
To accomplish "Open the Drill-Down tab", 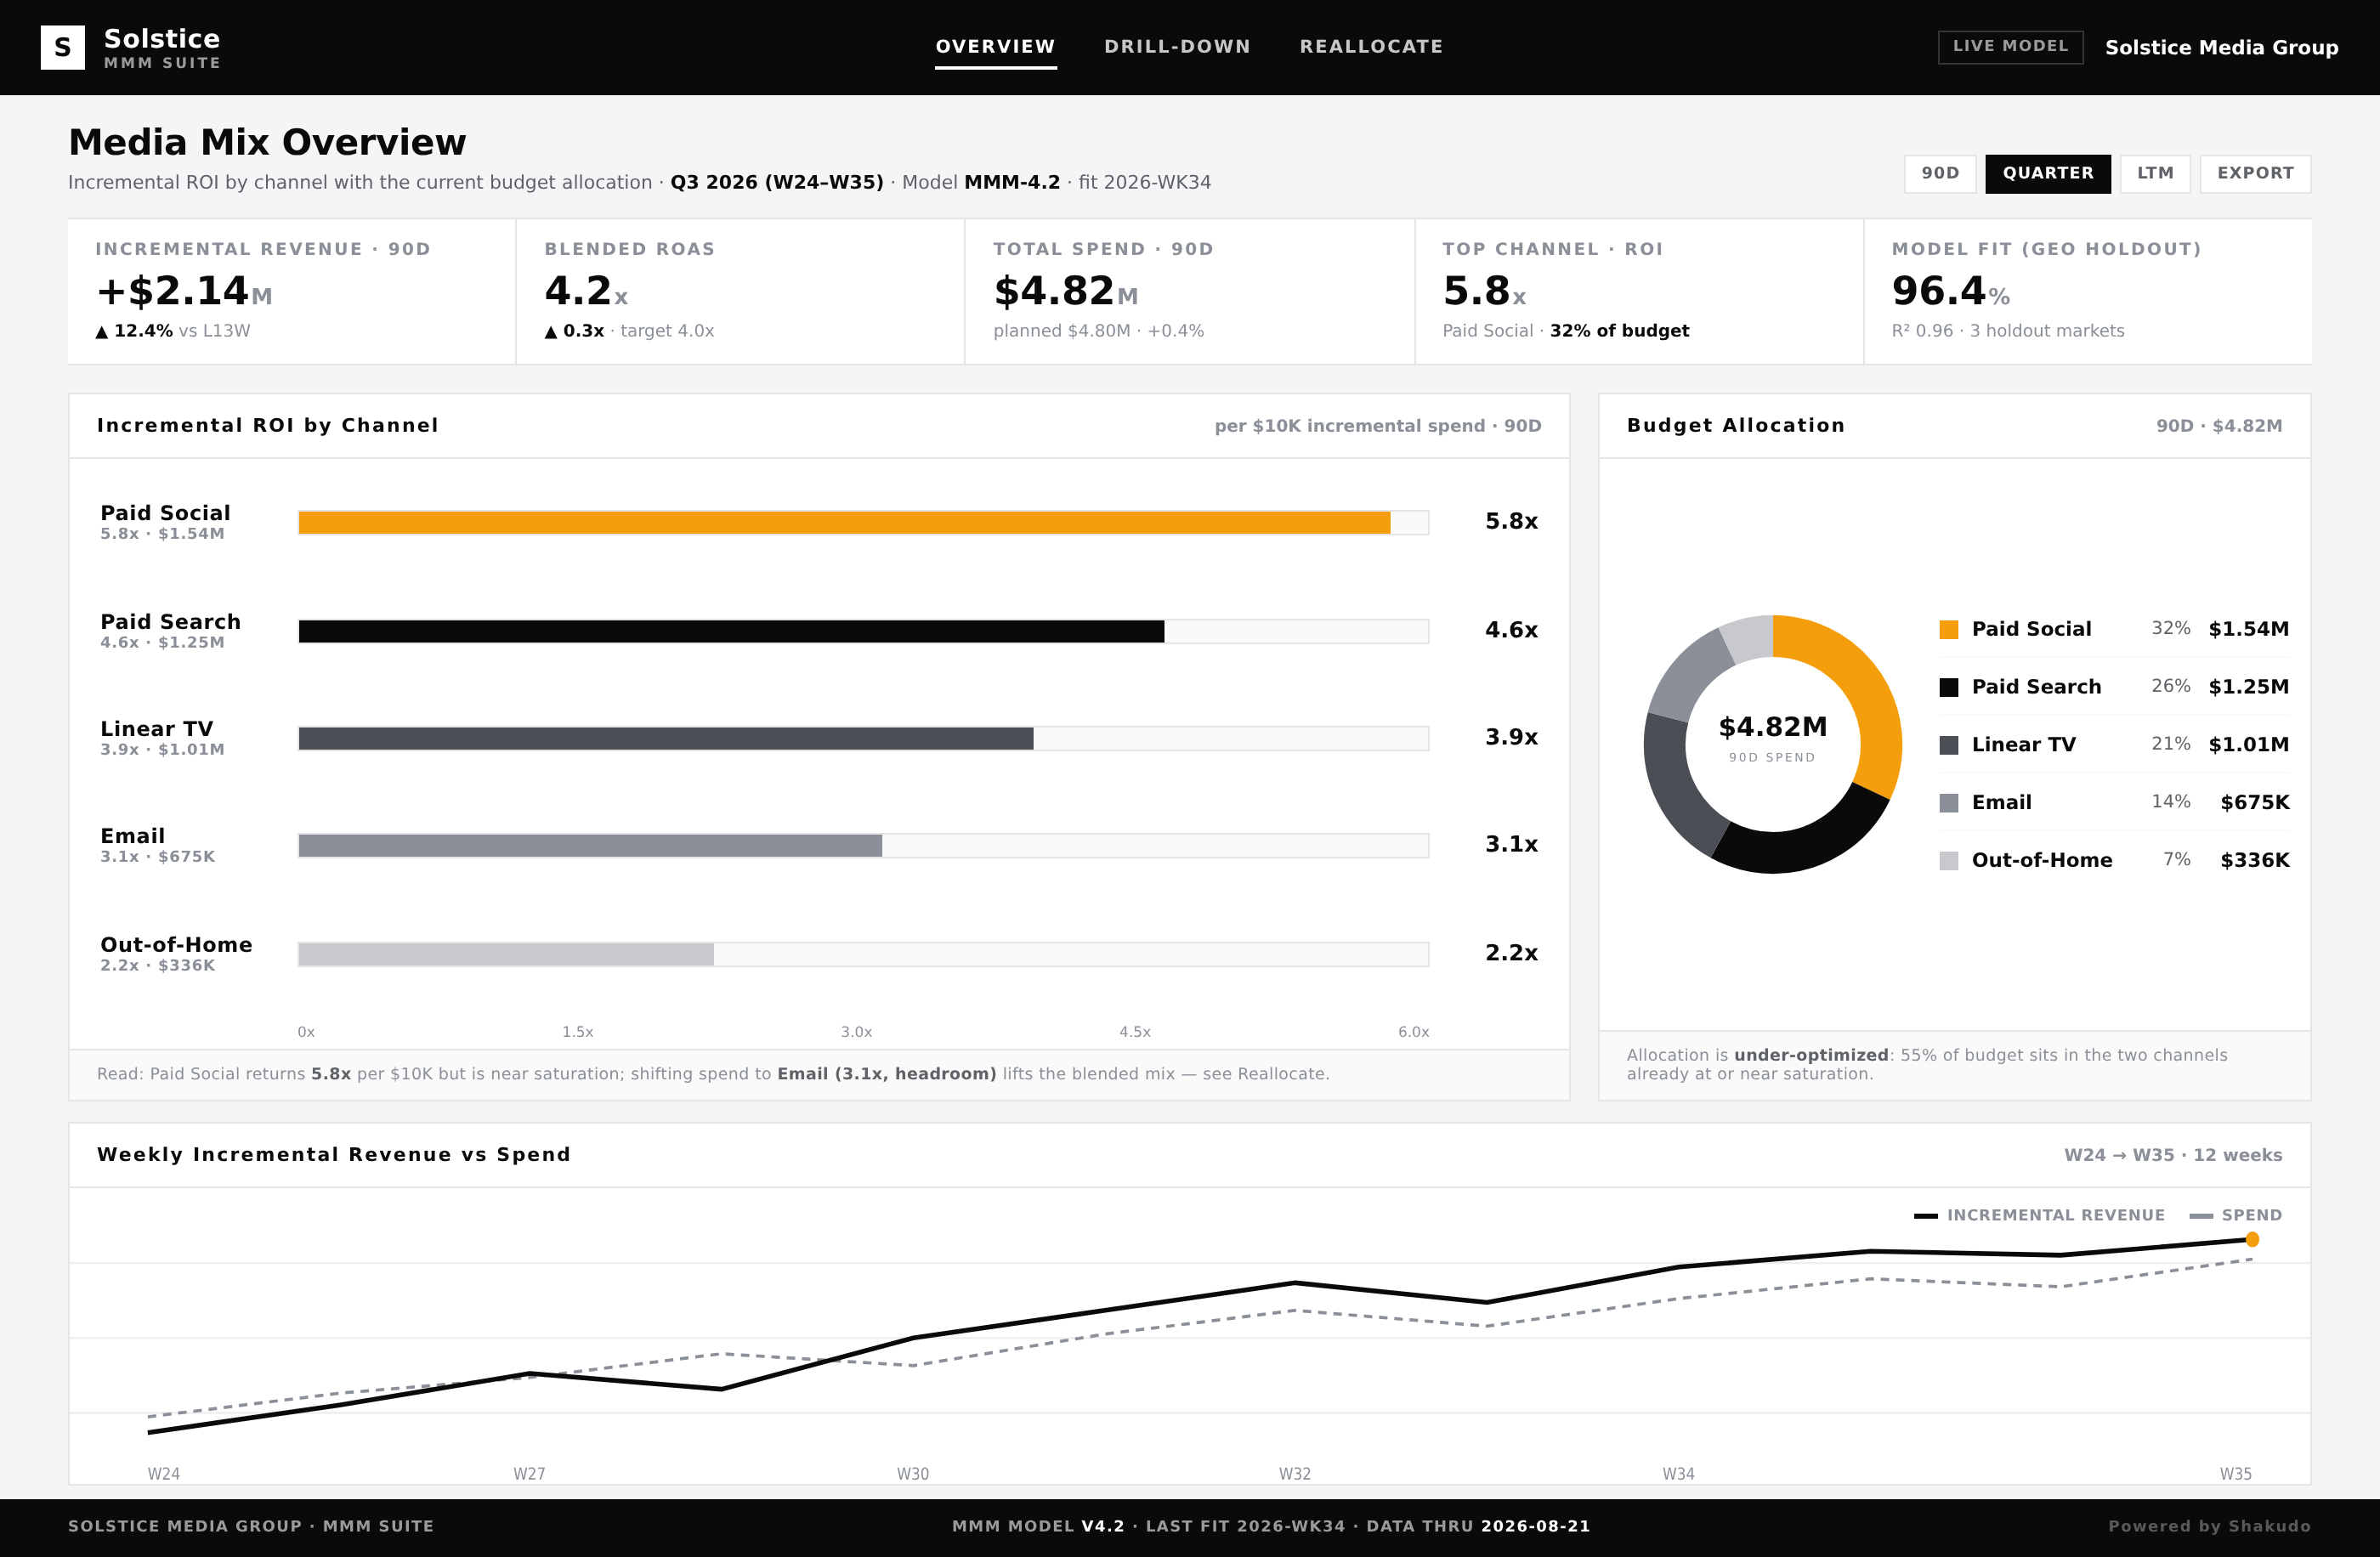I will coord(1177,46).
